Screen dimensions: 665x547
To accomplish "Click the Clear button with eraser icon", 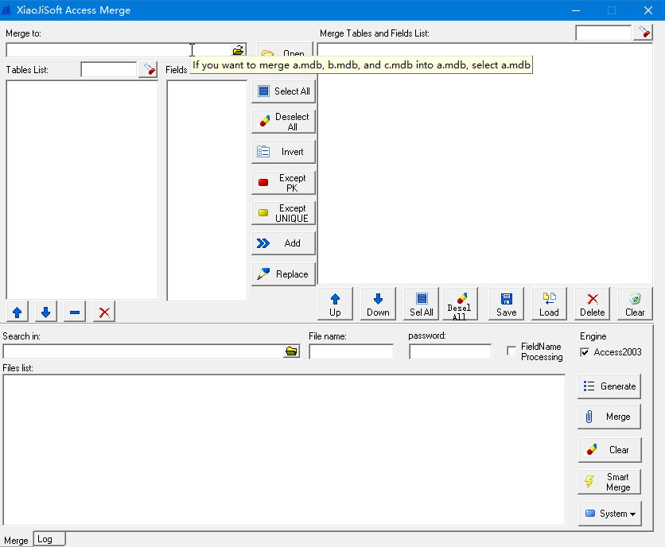I will (x=609, y=450).
